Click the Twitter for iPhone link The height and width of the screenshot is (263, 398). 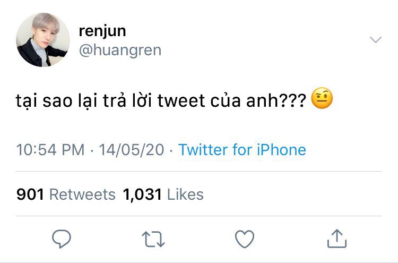(242, 149)
